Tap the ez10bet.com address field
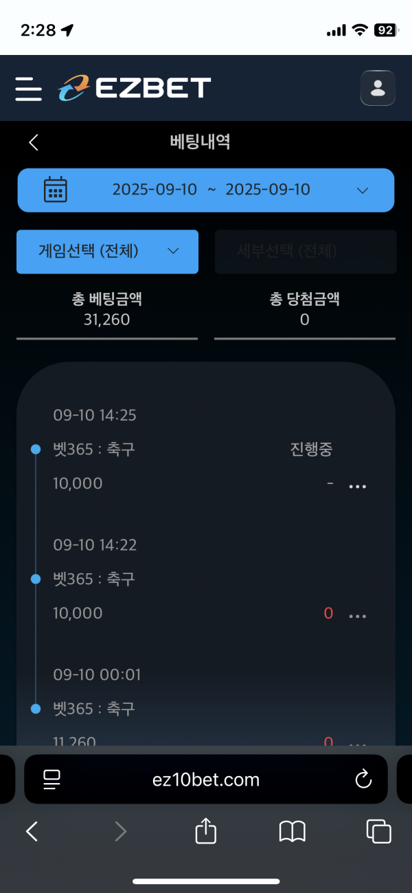 206,779
